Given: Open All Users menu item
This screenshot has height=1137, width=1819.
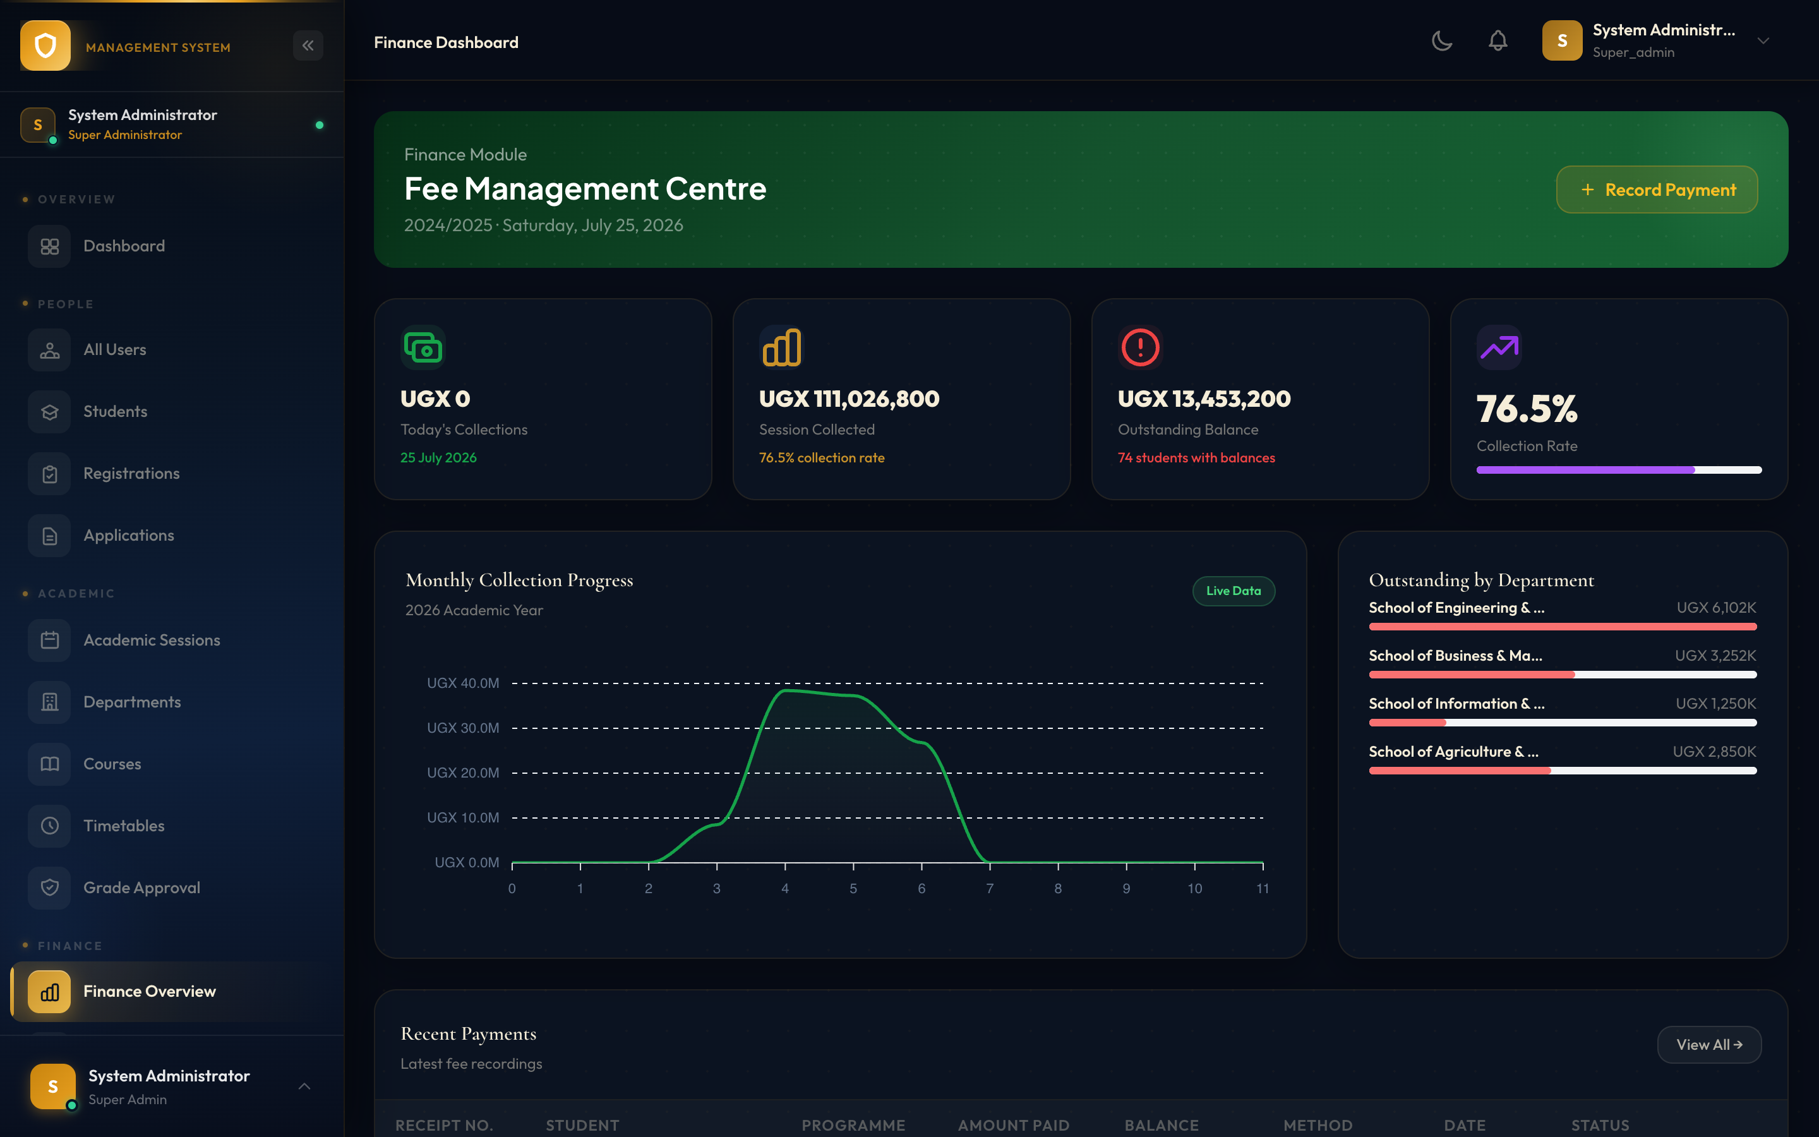Looking at the screenshot, I should coord(172,351).
